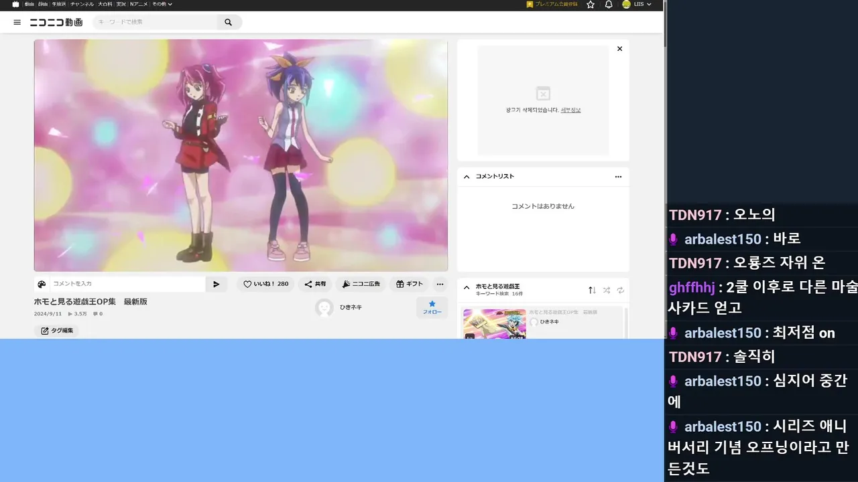
Task: Click the いいね！ 280 like button
Action: click(266, 284)
